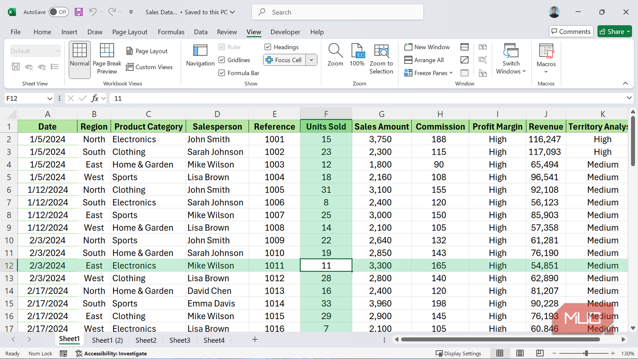Uncheck the Formula Bar checkbox
The width and height of the screenshot is (638, 359).
pyautogui.click(x=222, y=73)
